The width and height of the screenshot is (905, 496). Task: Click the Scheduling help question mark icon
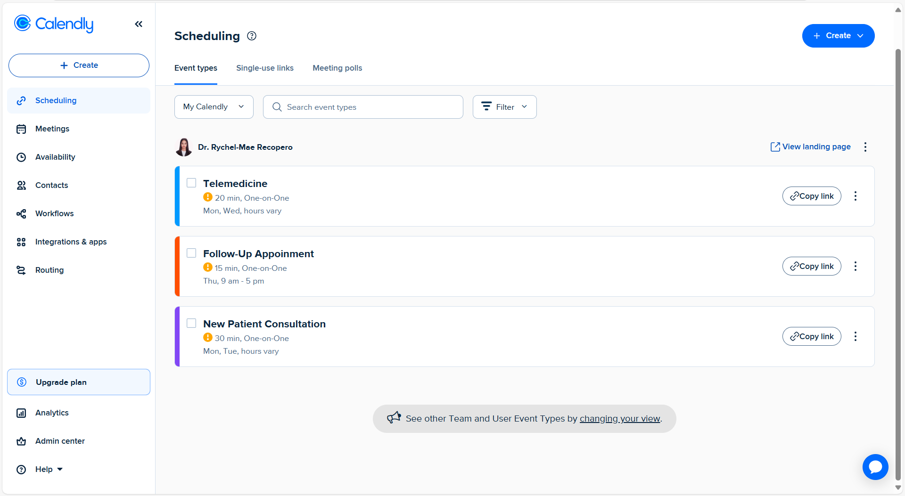click(x=252, y=36)
